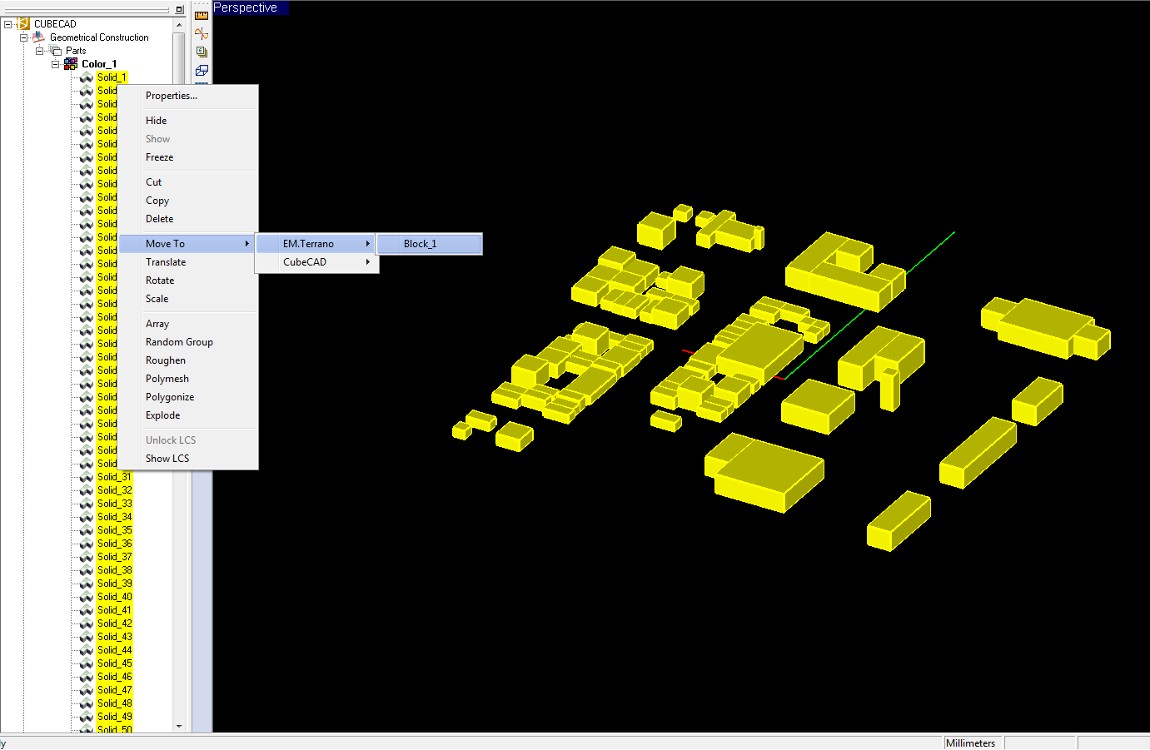Click the scroll down arrow of the tree
This screenshot has width=1150, height=750.
(x=179, y=726)
